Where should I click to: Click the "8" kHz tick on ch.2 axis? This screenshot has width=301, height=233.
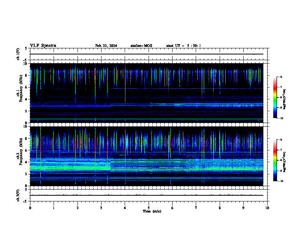[27, 139]
